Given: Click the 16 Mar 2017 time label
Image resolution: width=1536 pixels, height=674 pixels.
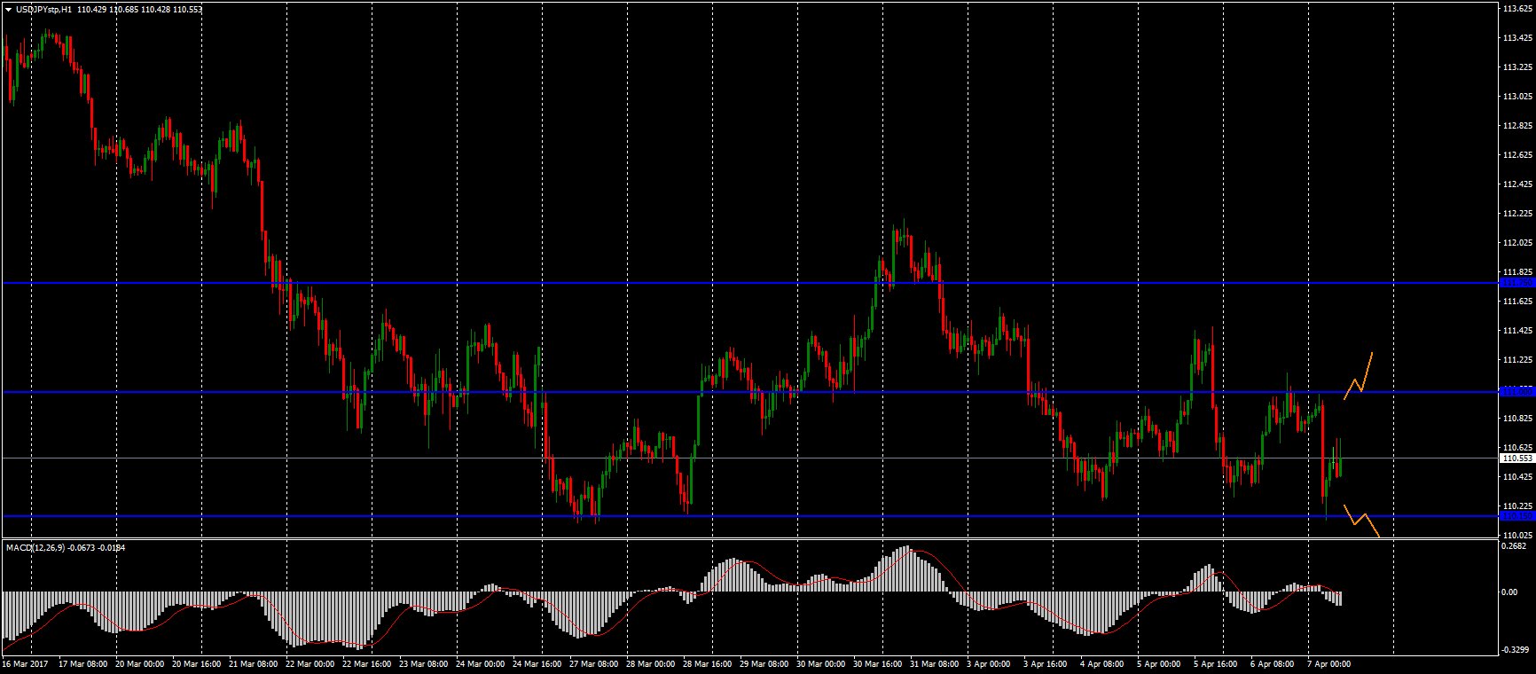Looking at the screenshot, I should tap(25, 663).
